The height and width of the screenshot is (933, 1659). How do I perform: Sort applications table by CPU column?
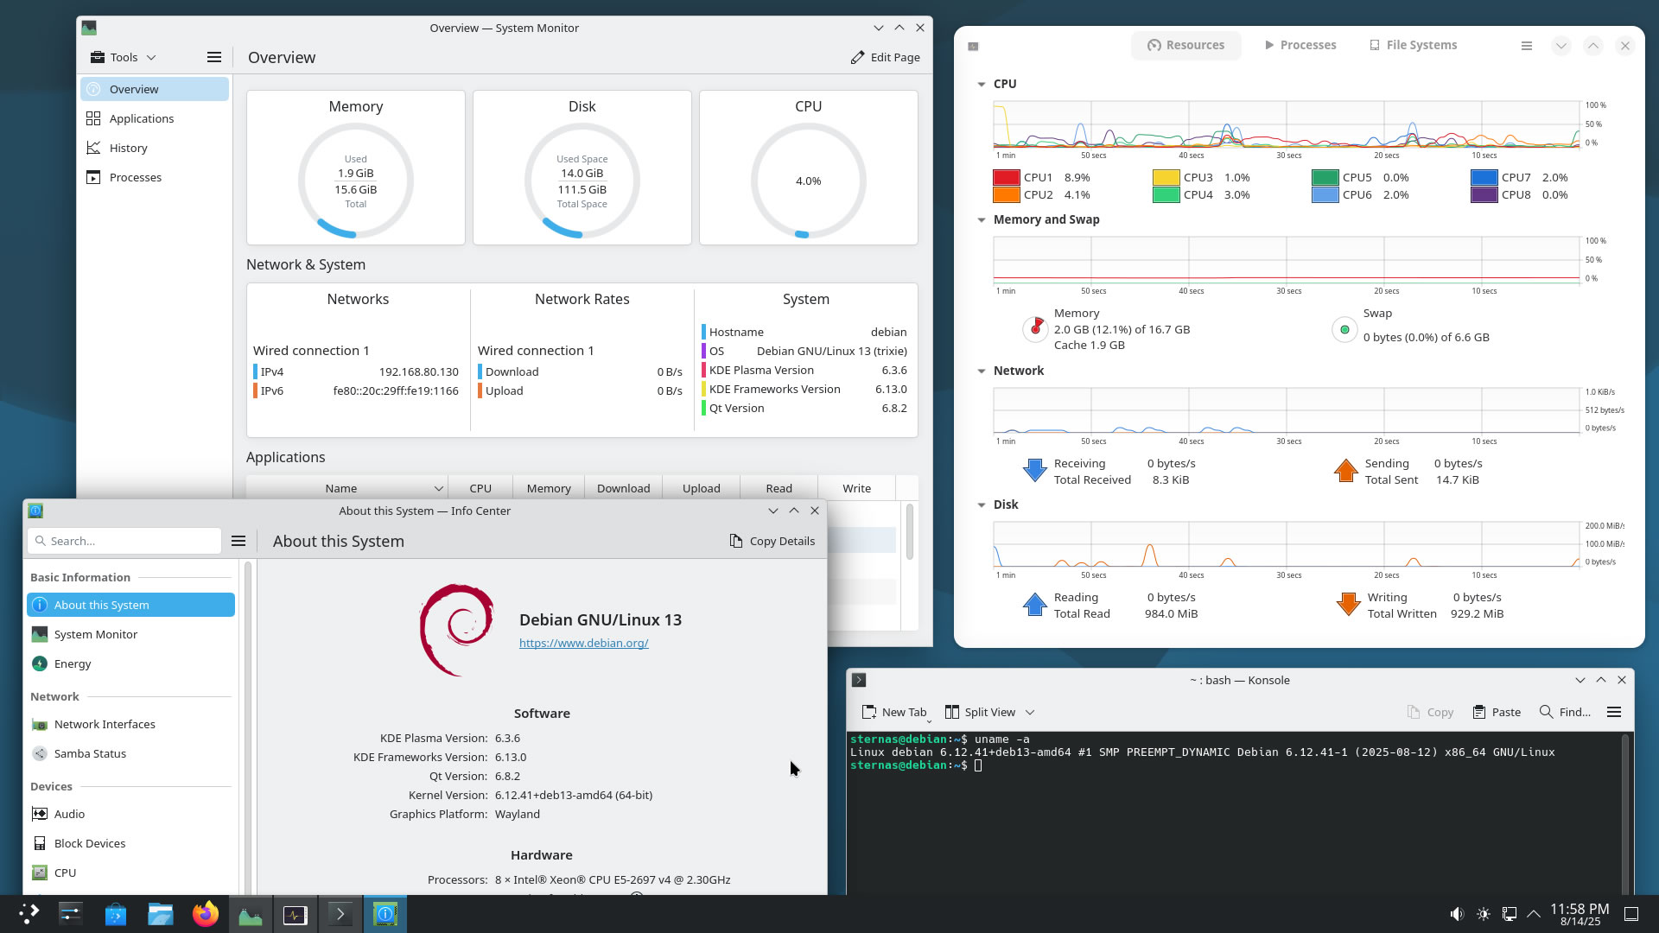(x=480, y=488)
